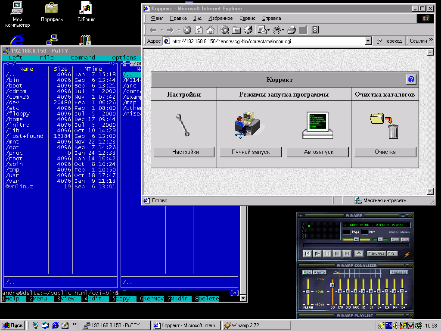Toggle equalizer ON button
The image size is (441, 331).
tap(307, 272)
